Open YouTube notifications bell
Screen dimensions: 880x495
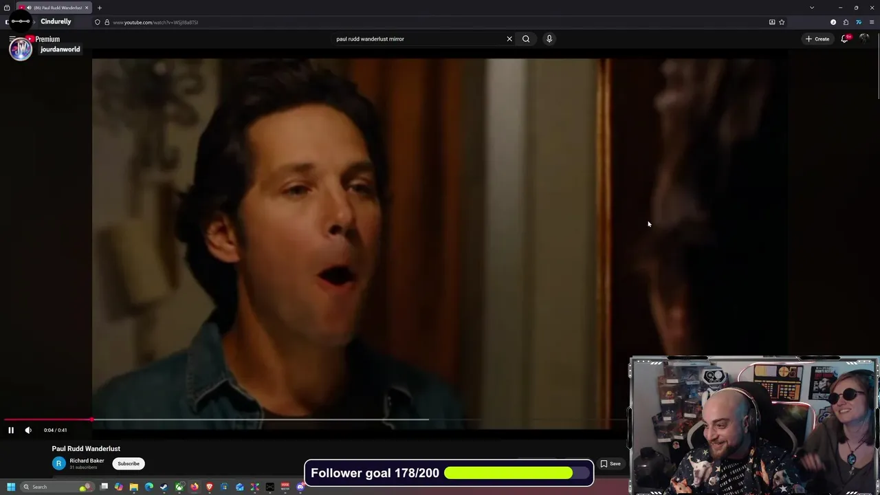pos(845,39)
